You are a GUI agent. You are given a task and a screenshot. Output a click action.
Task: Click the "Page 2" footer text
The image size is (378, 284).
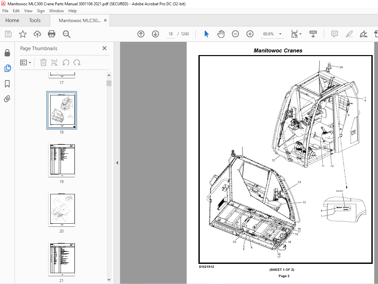pyautogui.click(x=284, y=276)
